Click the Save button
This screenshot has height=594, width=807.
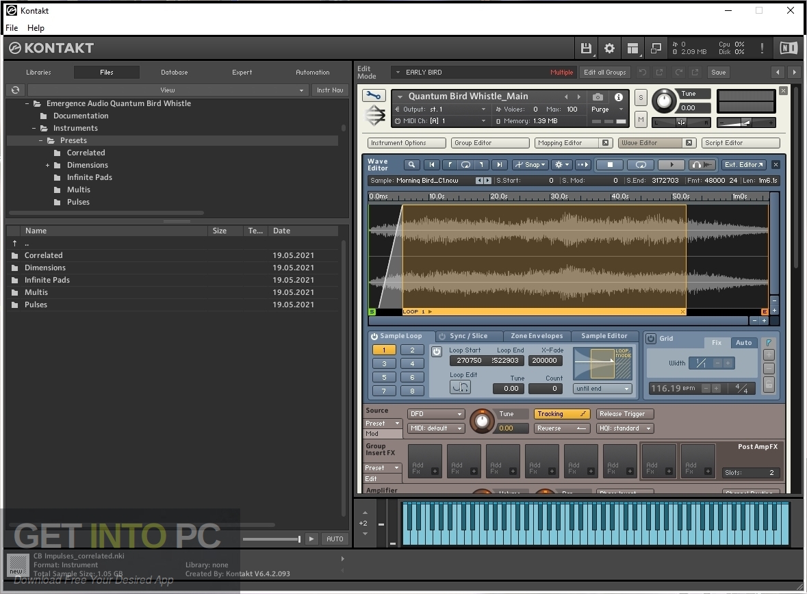click(719, 73)
